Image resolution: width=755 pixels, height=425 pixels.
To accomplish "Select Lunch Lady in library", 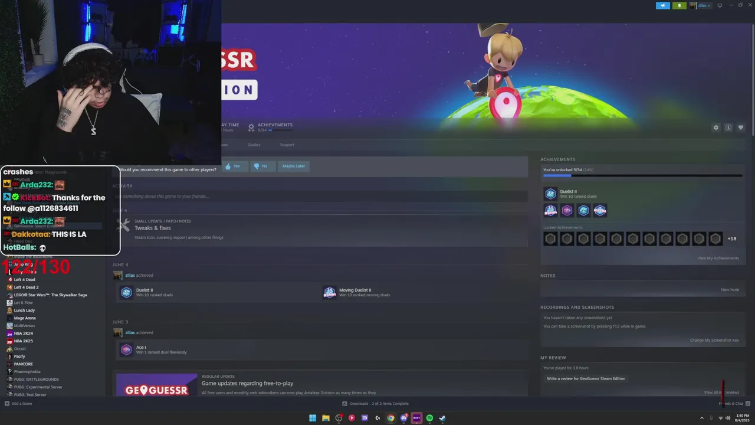I will click(24, 310).
